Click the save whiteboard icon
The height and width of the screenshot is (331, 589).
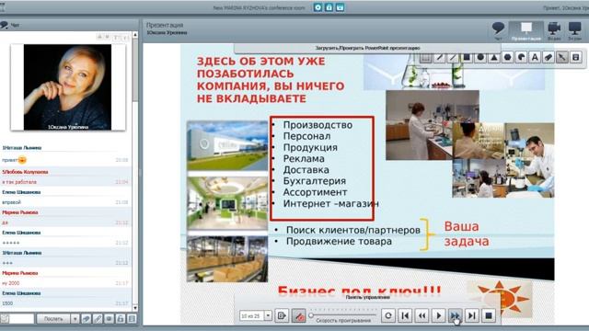click(x=576, y=57)
